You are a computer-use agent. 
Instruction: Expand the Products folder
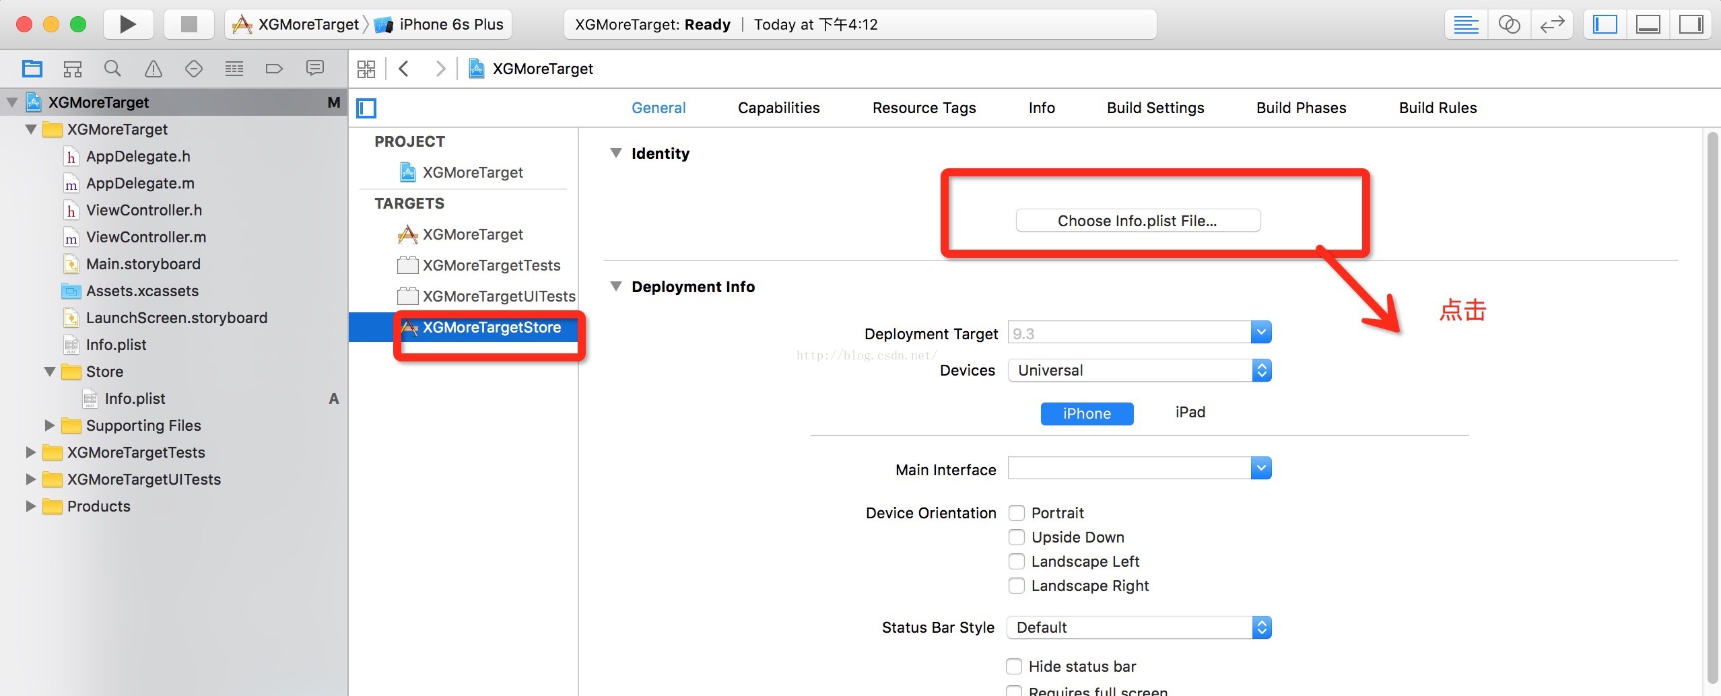(x=30, y=506)
